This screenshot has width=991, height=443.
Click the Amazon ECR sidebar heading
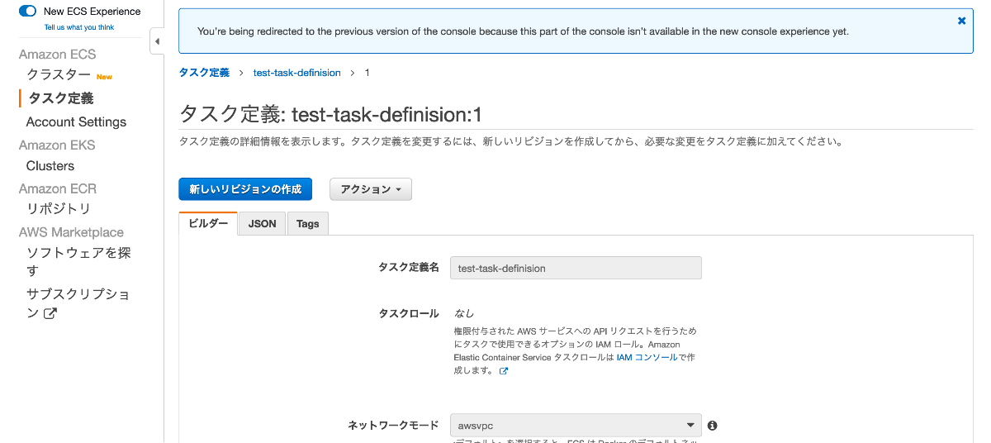pos(58,188)
